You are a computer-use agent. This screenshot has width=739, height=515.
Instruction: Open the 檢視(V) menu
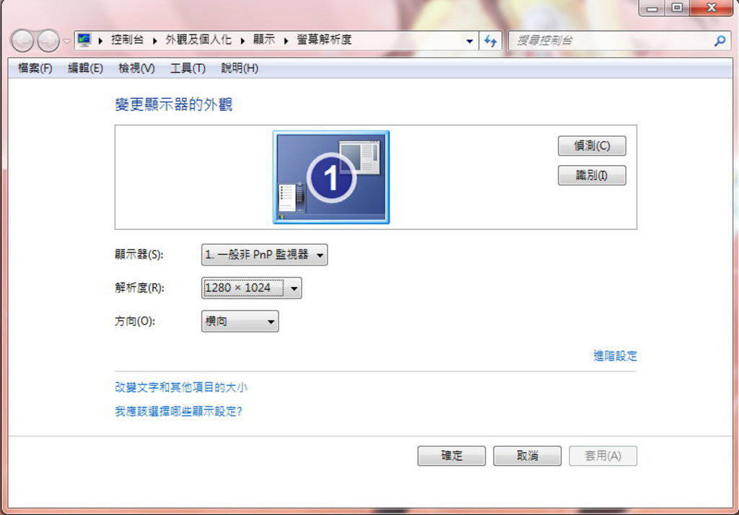(x=136, y=69)
